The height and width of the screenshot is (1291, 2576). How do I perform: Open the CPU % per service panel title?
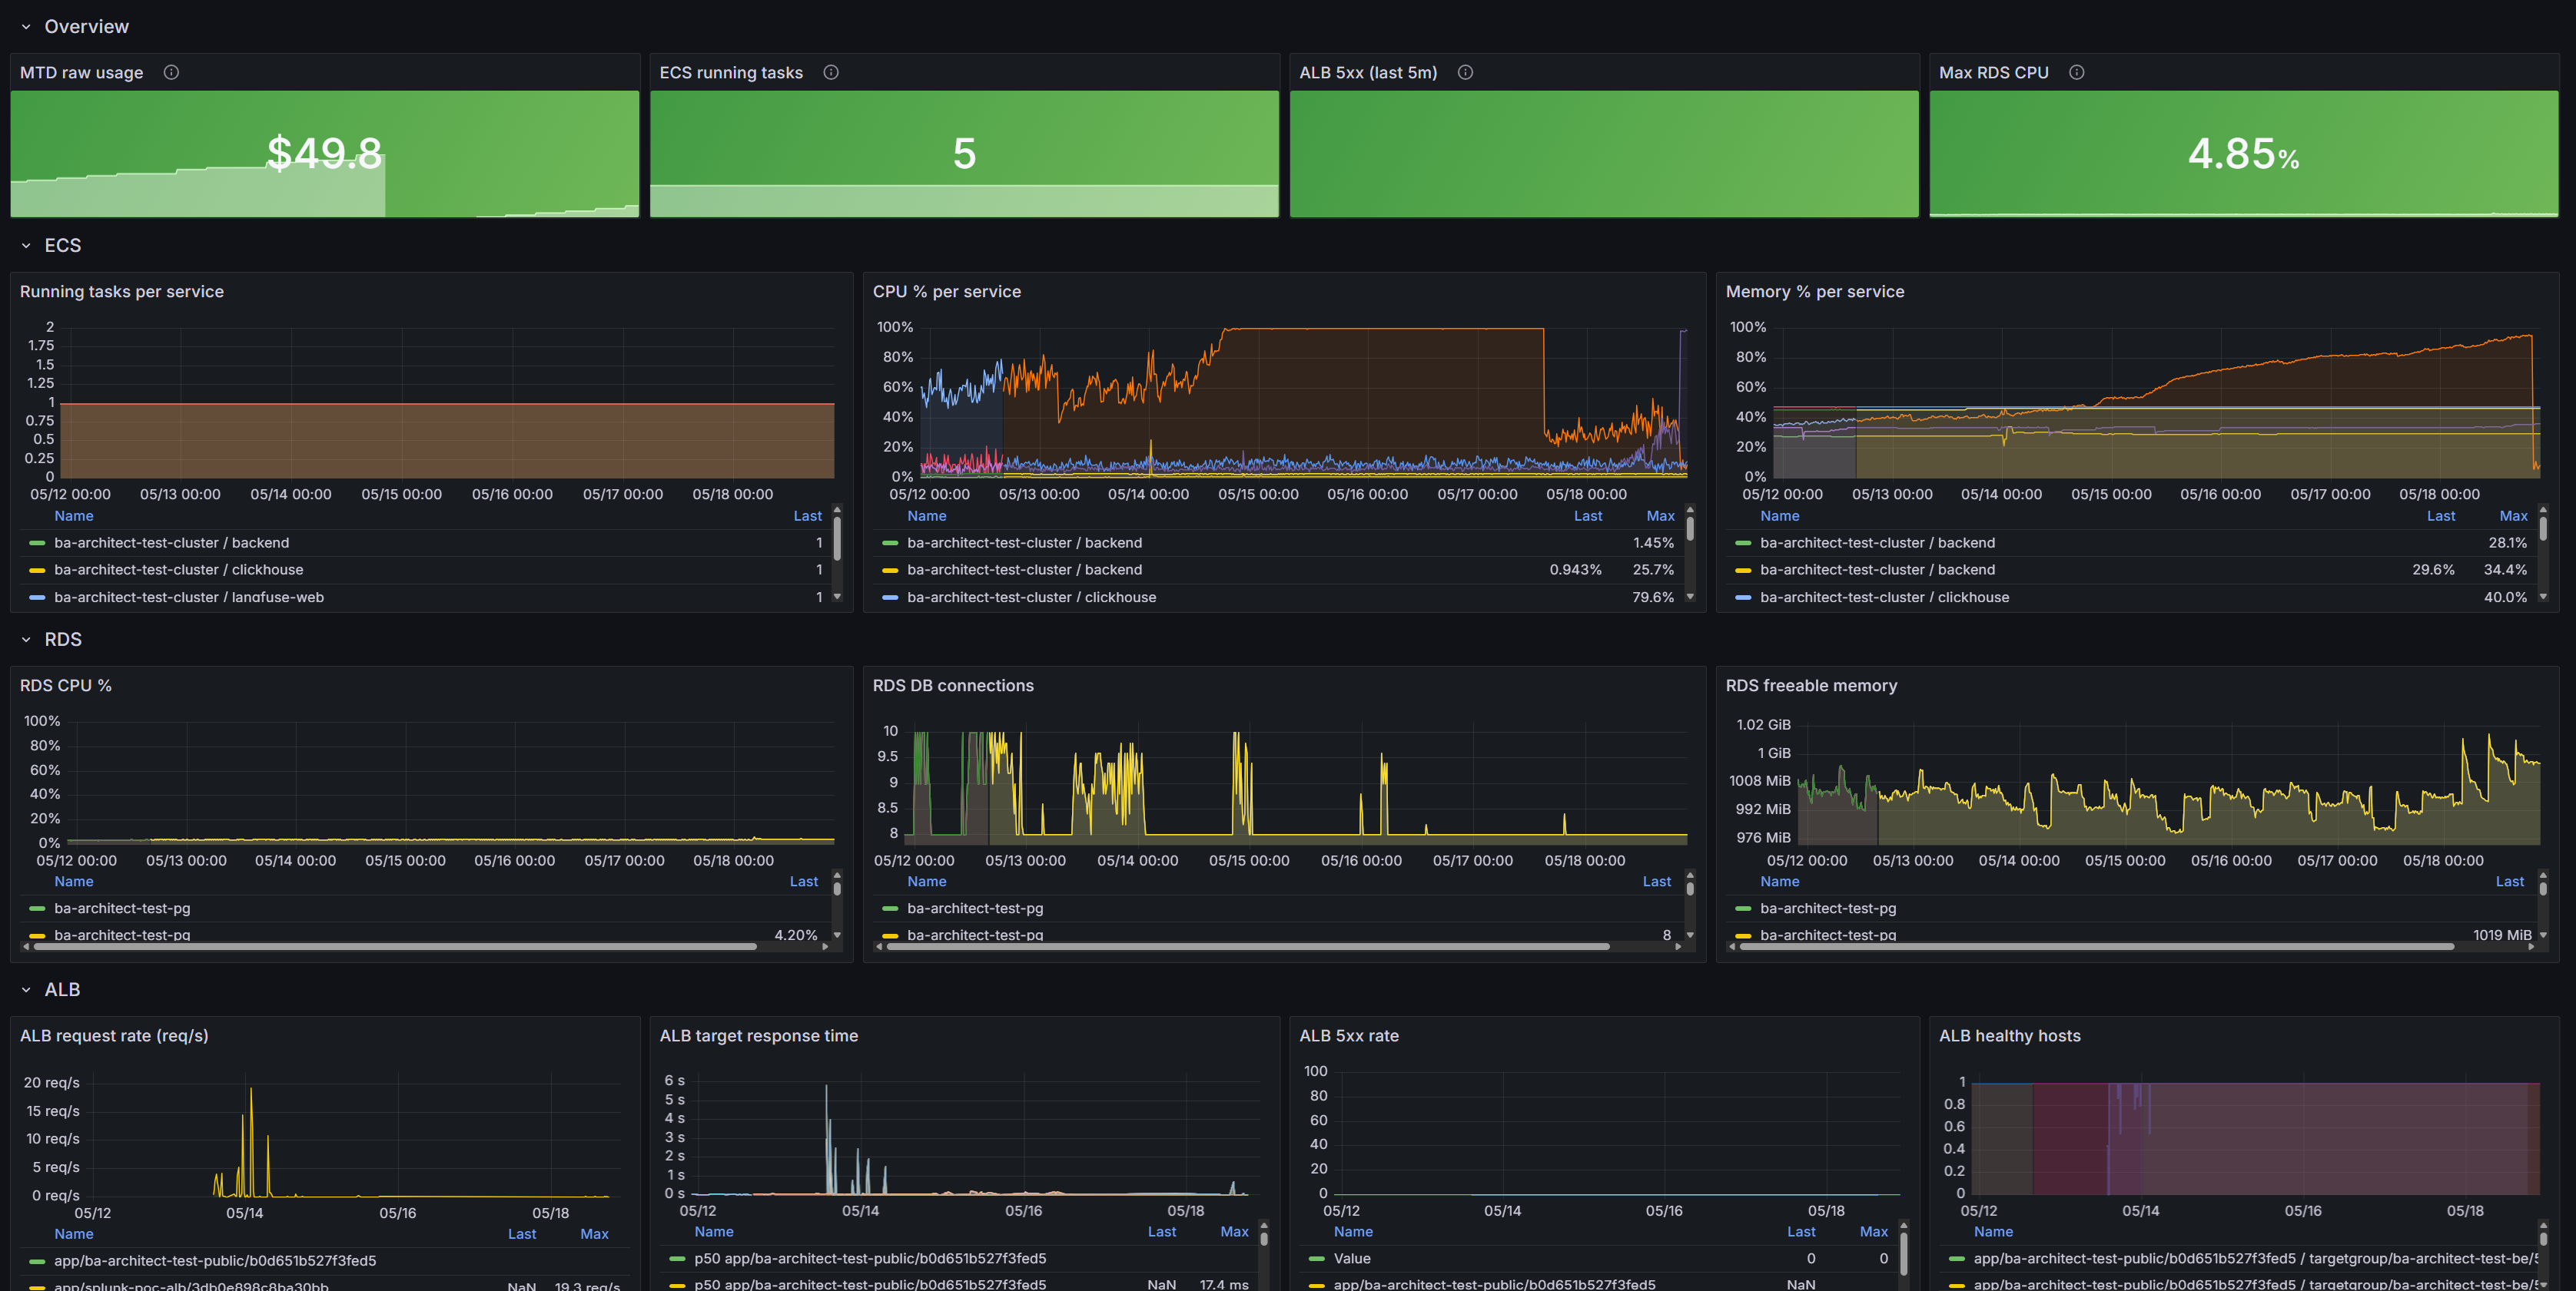[947, 292]
